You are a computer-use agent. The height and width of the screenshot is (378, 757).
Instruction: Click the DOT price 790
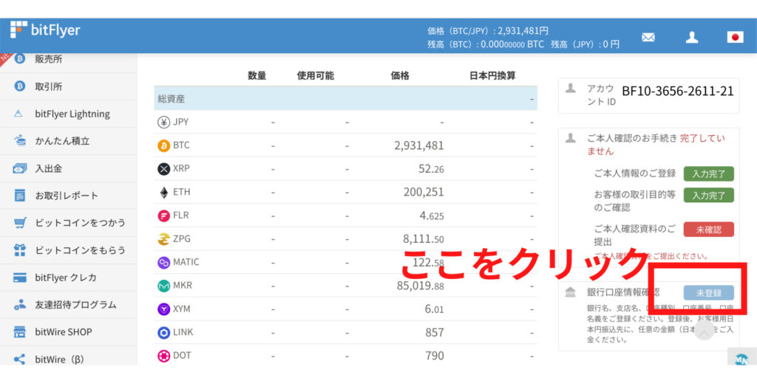pos(435,356)
